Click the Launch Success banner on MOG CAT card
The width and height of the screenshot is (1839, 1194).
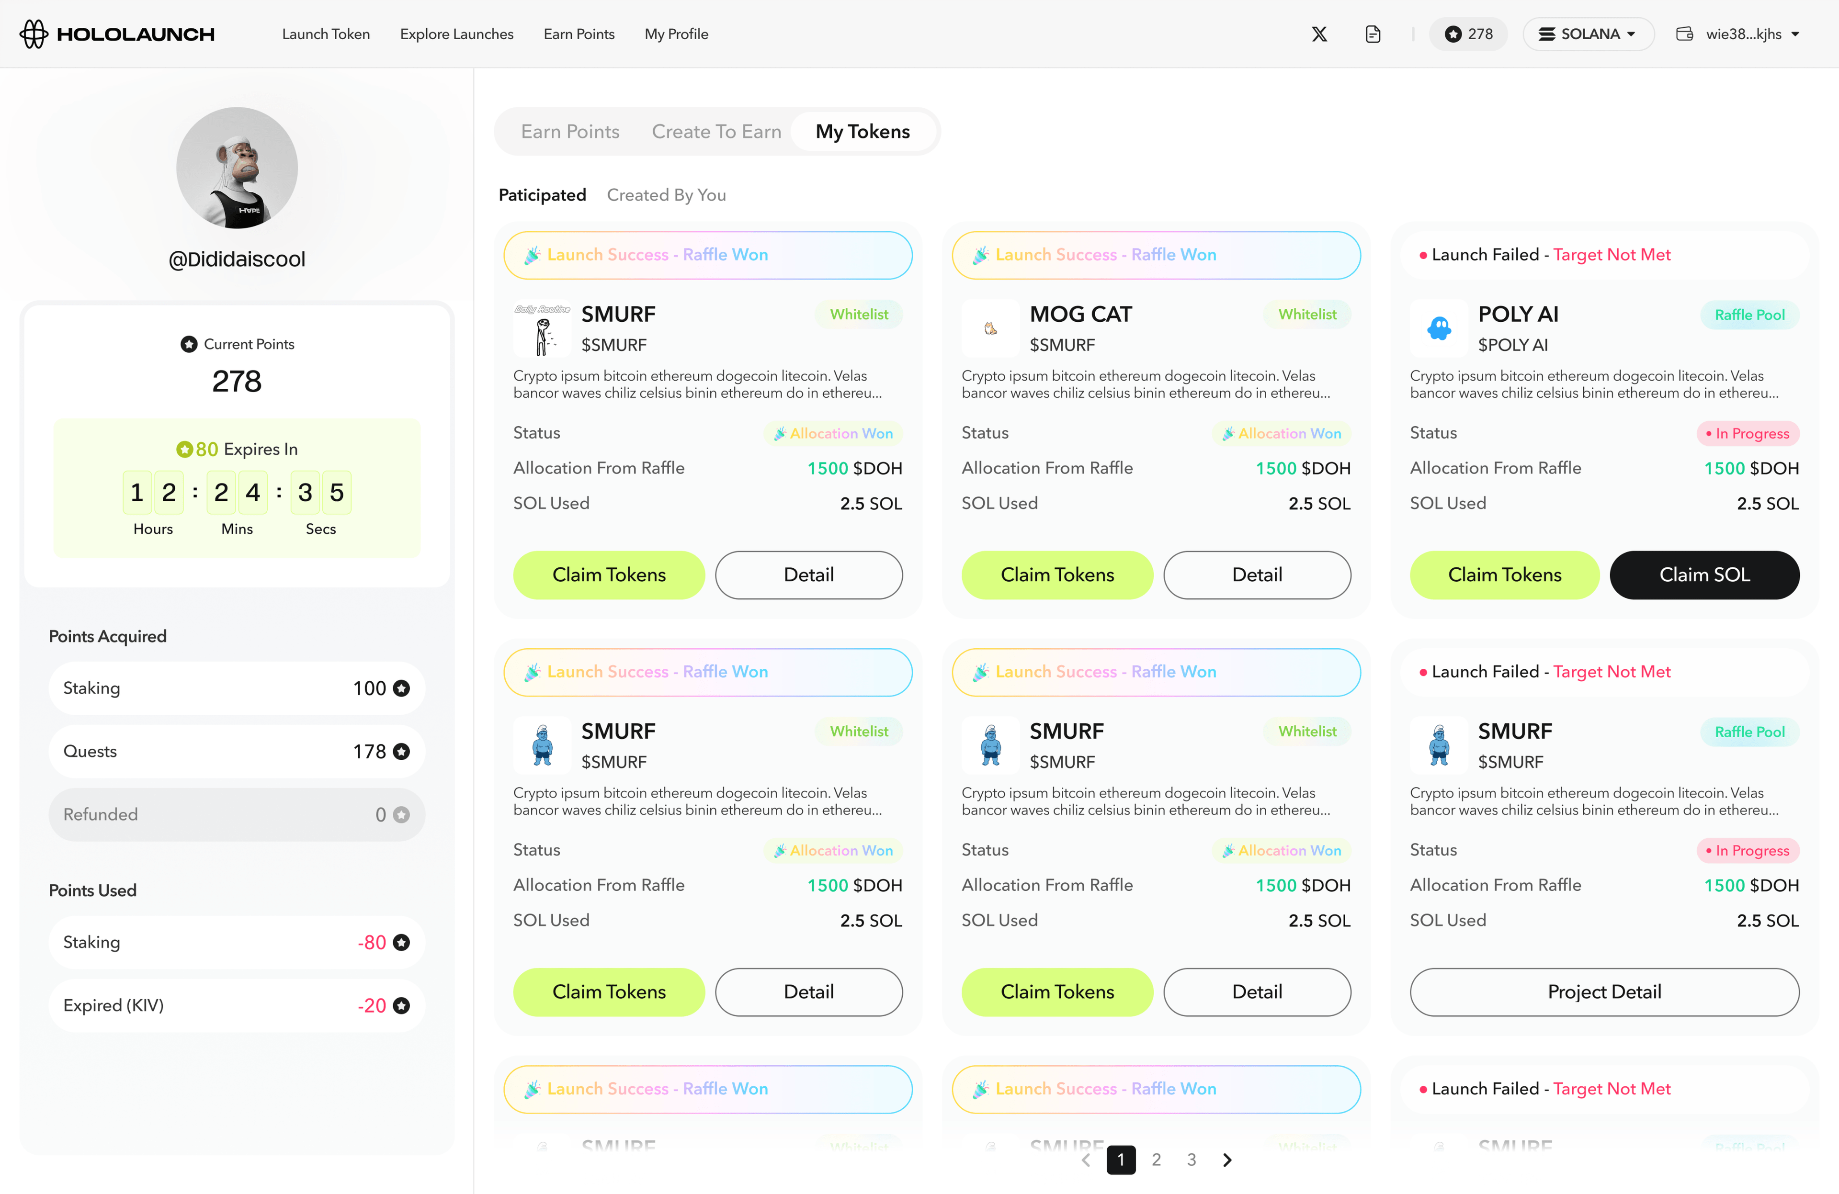pyautogui.click(x=1156, y=255)
